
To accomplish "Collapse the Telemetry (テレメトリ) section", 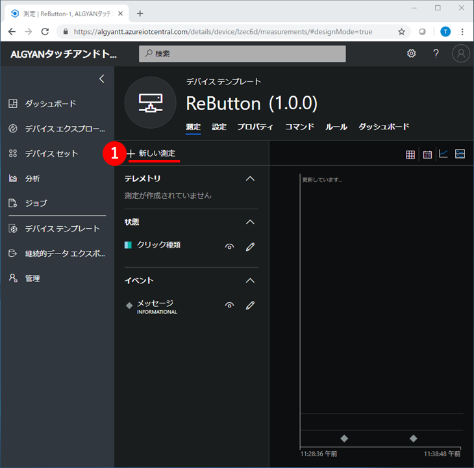I will click(x=250, y=179).
